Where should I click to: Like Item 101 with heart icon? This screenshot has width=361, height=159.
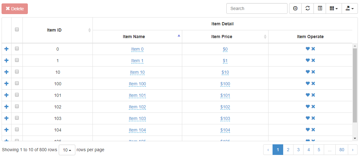click(308, 95)
